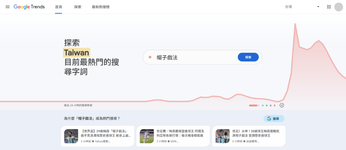Select the last red carousel dot
Viewport: 346px width, 150px height.
tap(274, 106)
